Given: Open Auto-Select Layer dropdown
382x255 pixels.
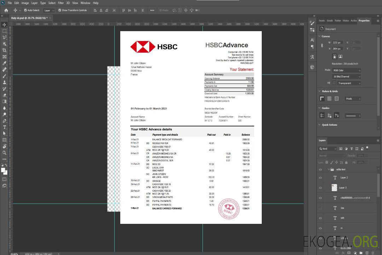Looking at the screenshot, I should pos(49,10).
